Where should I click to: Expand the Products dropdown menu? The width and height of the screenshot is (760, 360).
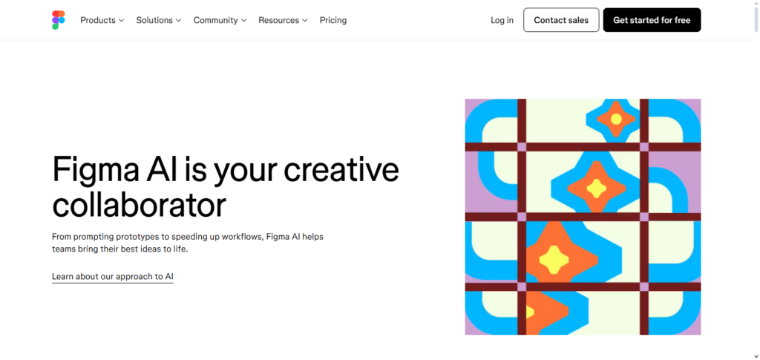coord(102,20)
